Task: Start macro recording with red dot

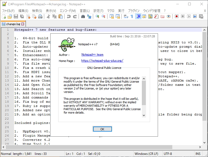Action: tap(177, 16)
